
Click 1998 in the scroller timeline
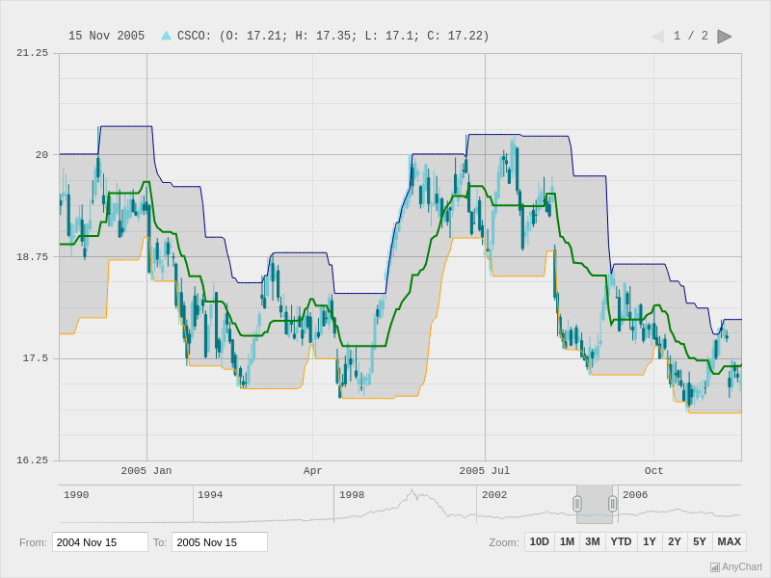pos(352,495)
